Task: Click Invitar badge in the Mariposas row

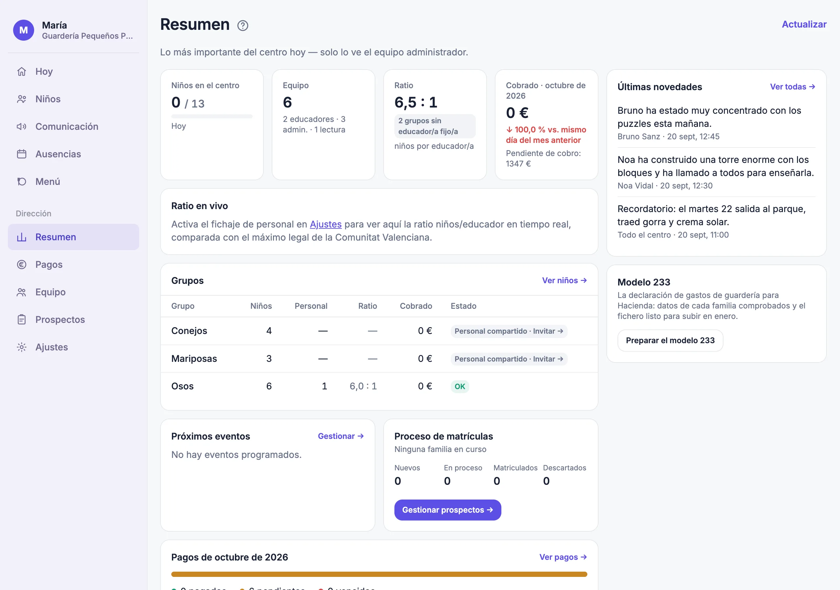Action: [x=509, y=359]
